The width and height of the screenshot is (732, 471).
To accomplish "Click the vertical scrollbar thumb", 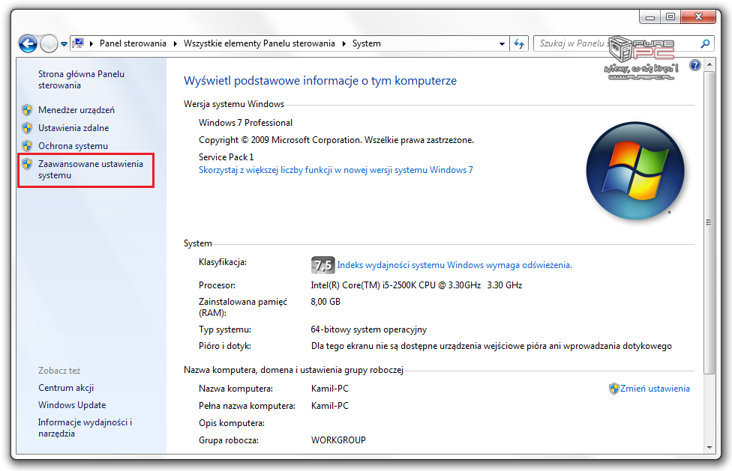I will click(x=709, y=222).
